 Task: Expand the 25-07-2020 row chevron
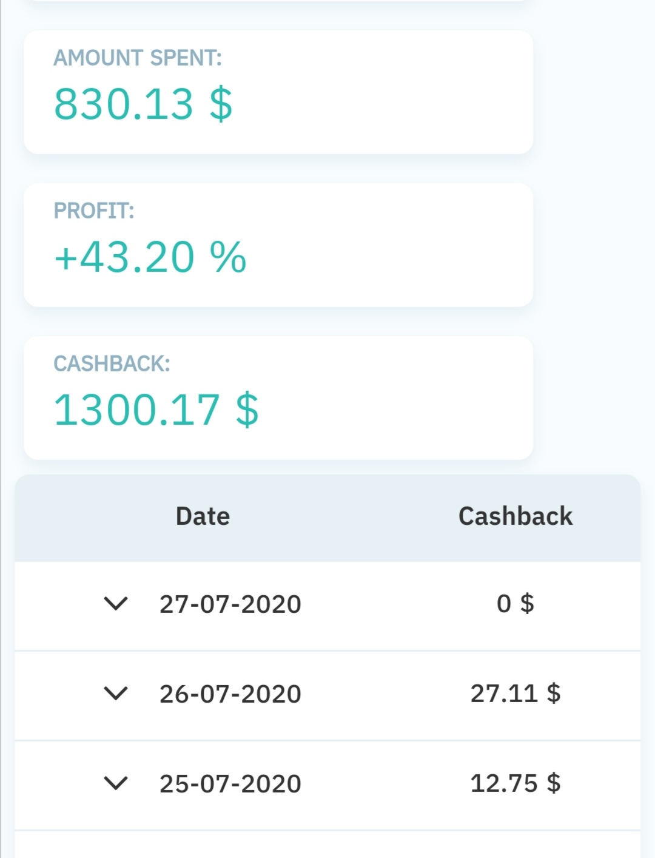115,783
